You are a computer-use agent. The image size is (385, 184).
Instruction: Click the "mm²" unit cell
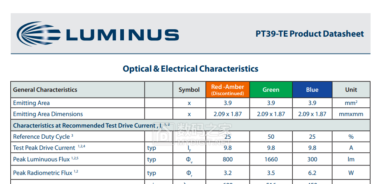coord(351,103)
